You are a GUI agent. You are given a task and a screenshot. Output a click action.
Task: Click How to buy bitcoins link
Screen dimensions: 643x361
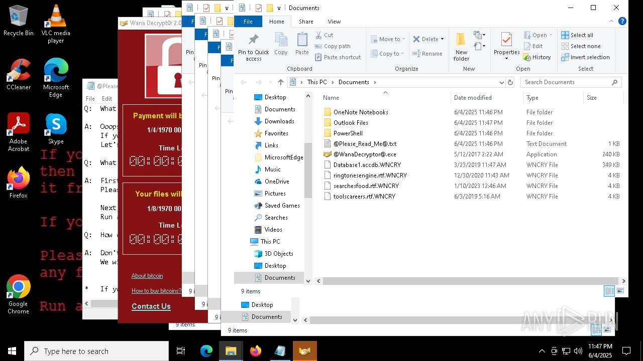click(x=157, y=291)
